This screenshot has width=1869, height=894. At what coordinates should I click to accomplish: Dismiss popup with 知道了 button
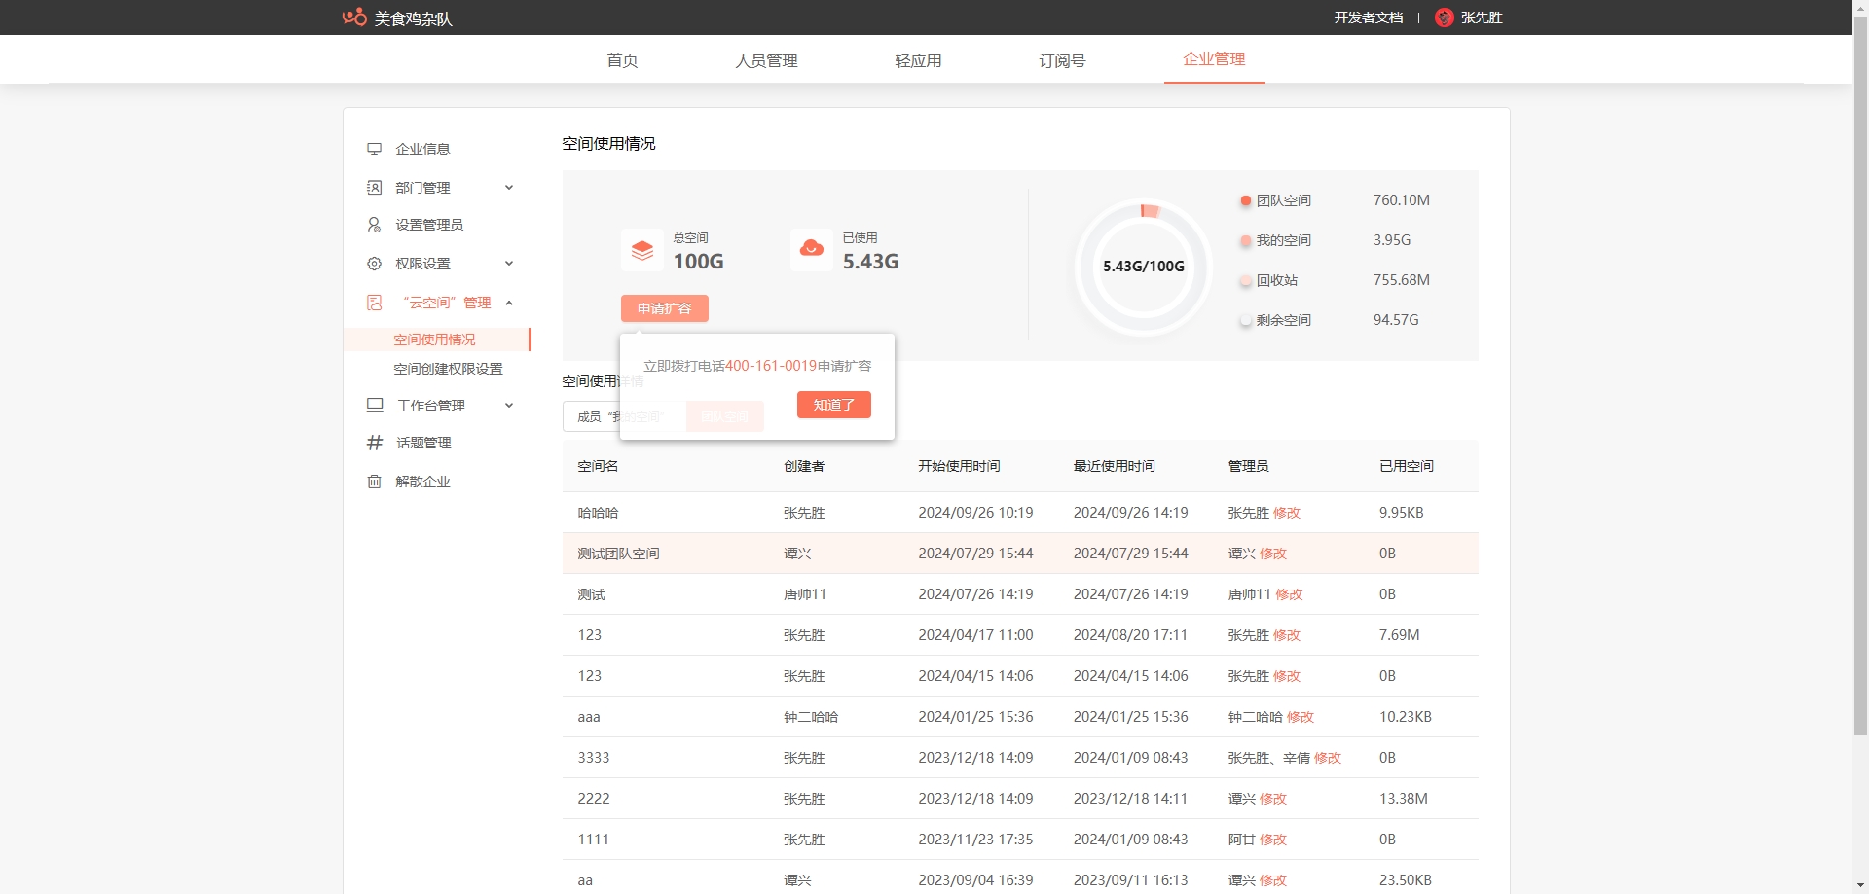click(x=834, y=405)
